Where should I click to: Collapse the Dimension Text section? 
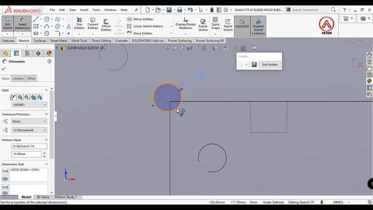(47, 164)
